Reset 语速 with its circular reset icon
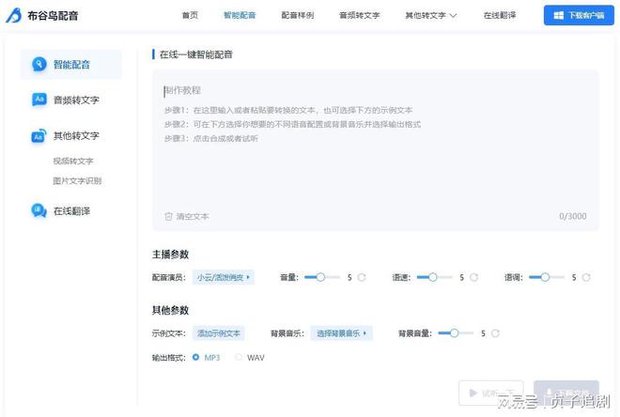The height and width of the screenshot is (417, 620). (x=473, y=277)
